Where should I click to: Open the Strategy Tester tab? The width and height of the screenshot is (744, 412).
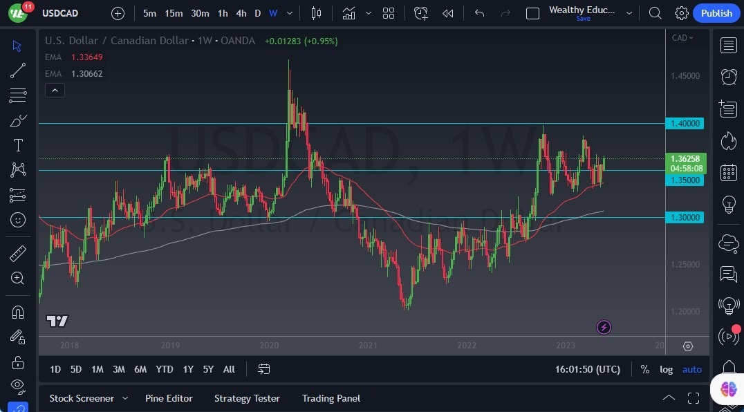[247, 398]
